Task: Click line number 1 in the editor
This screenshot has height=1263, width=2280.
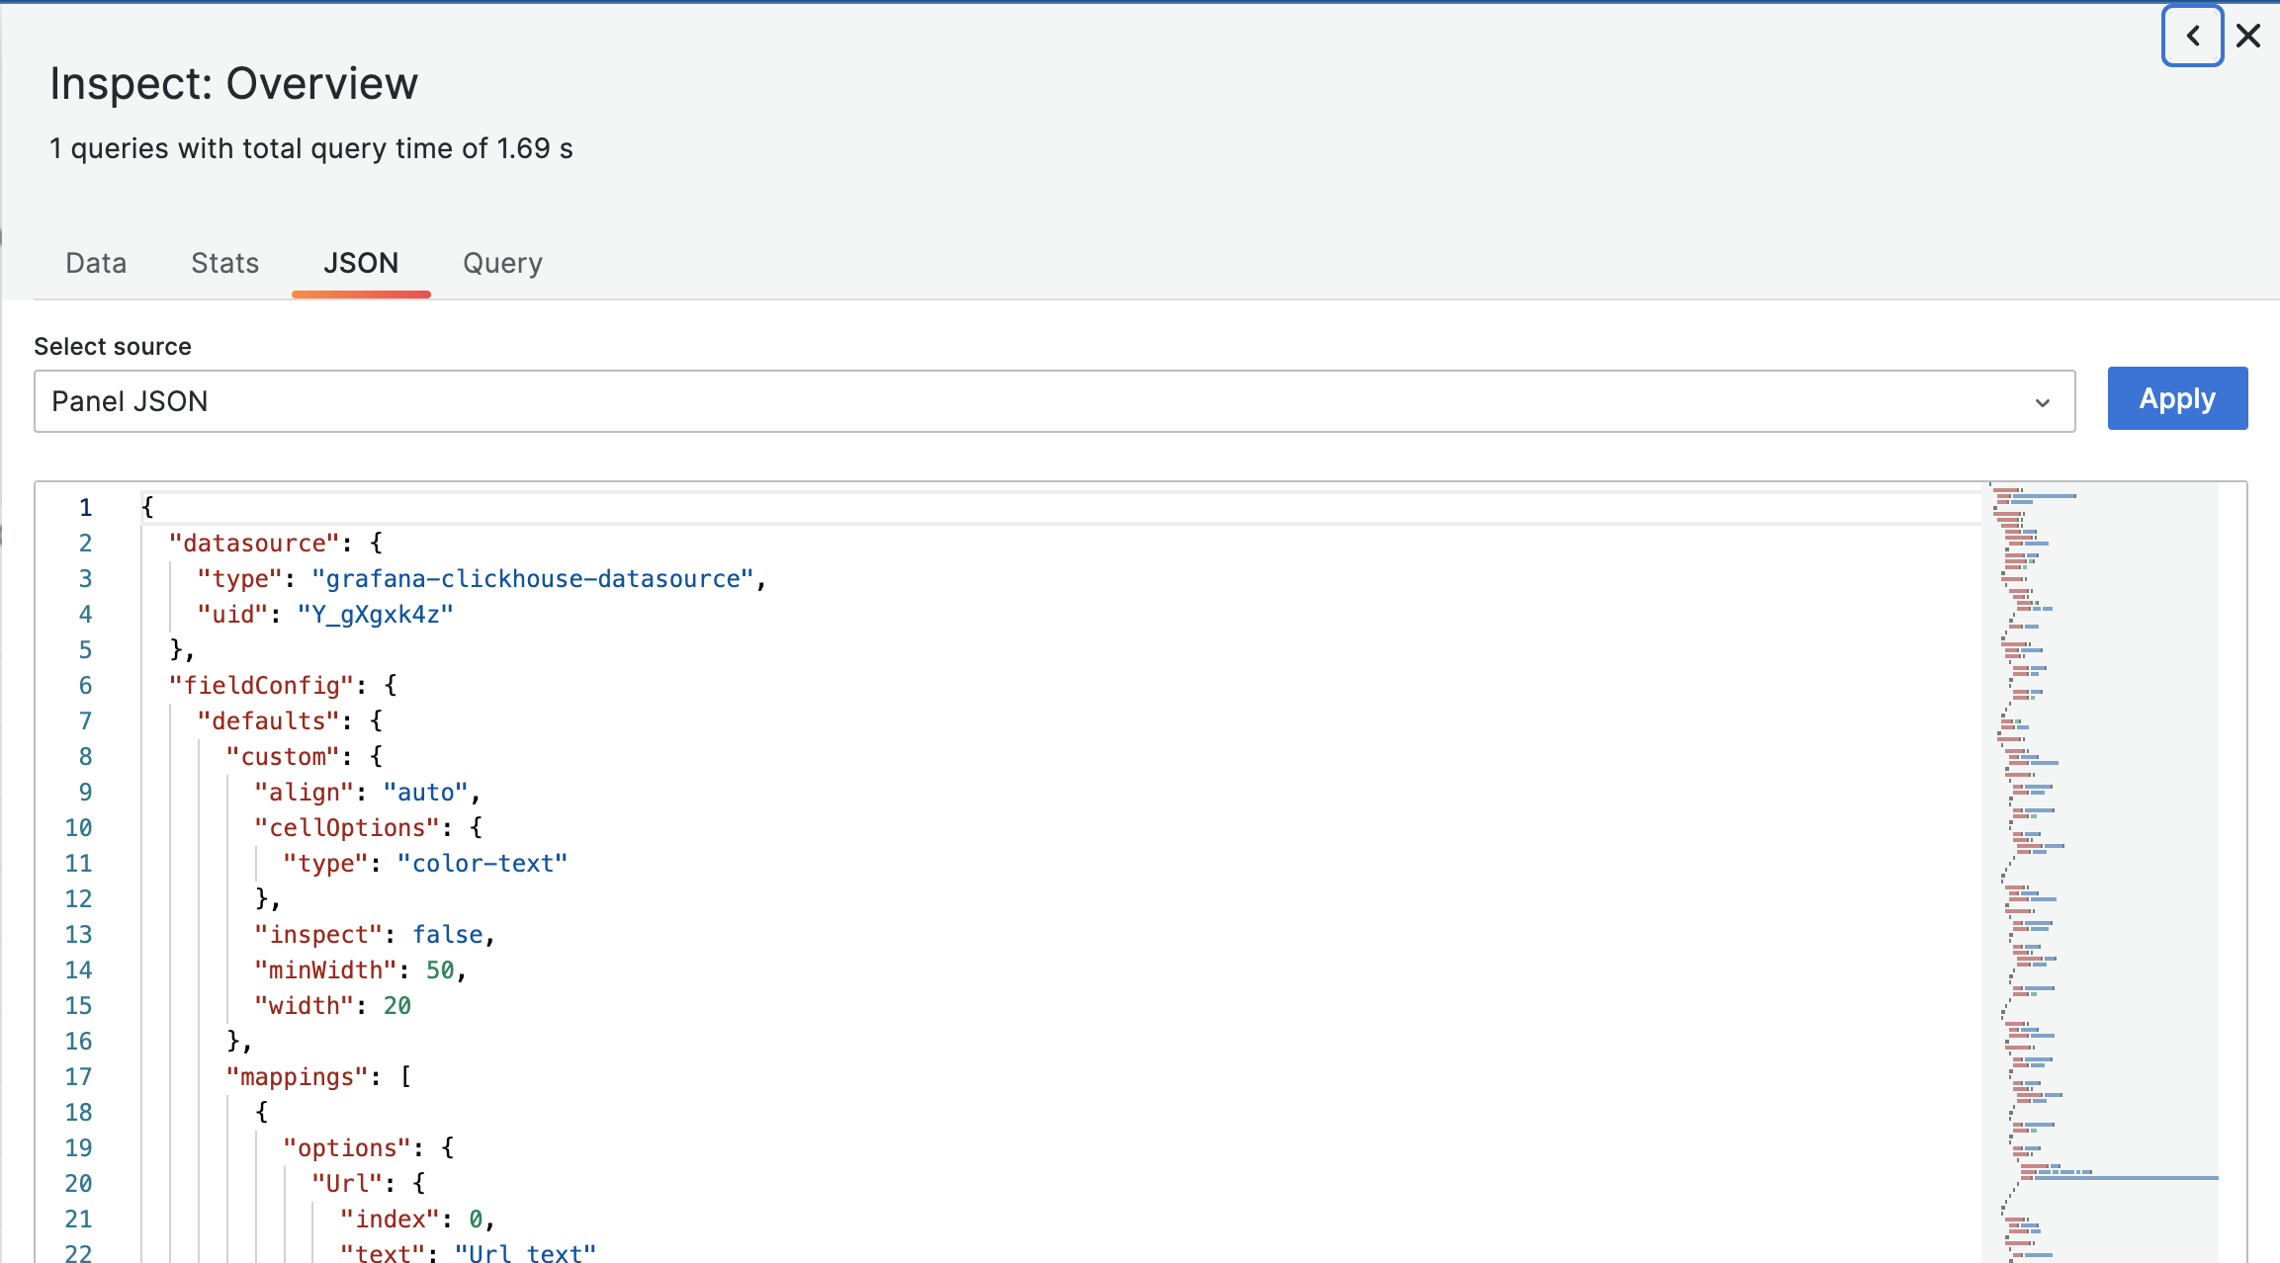Action: click(85, 507)
